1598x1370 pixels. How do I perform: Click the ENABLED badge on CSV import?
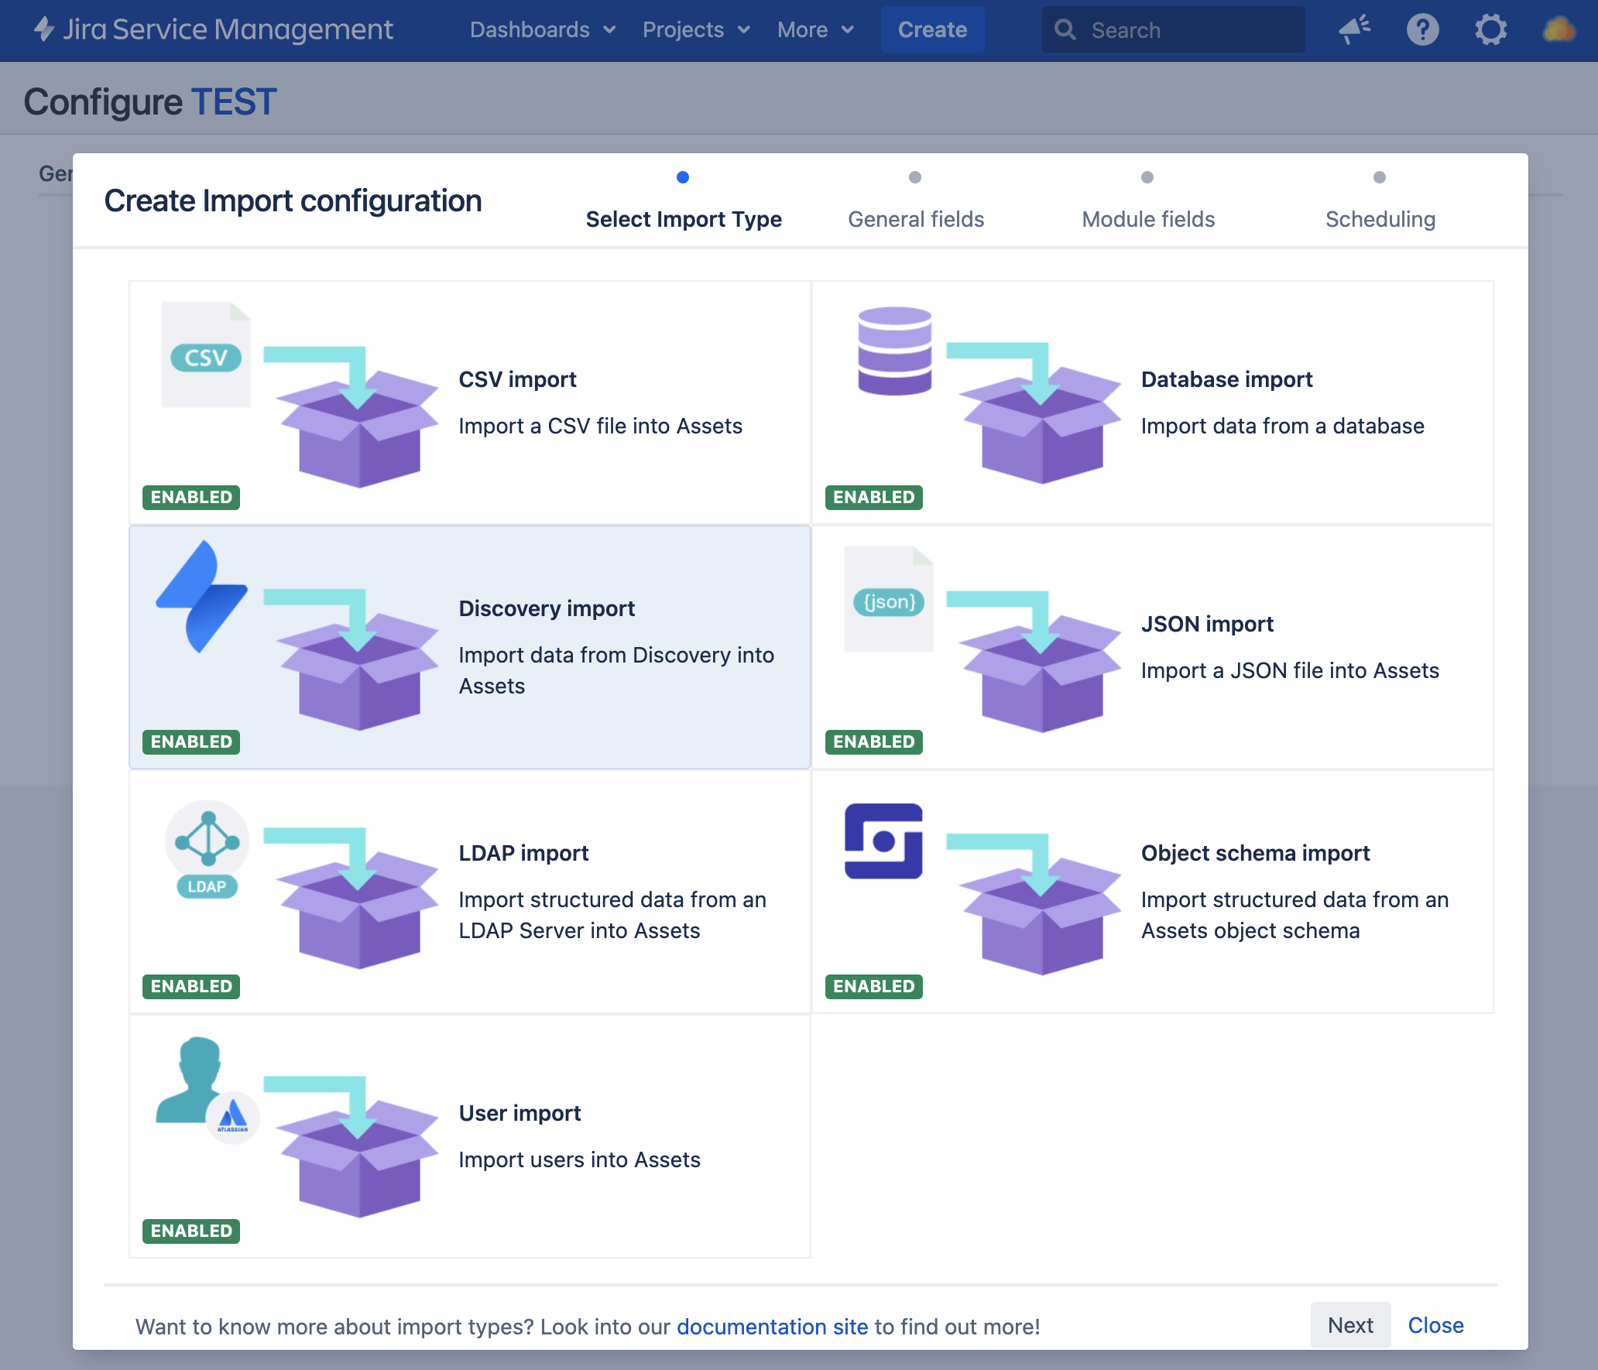(x=191, y=497)
